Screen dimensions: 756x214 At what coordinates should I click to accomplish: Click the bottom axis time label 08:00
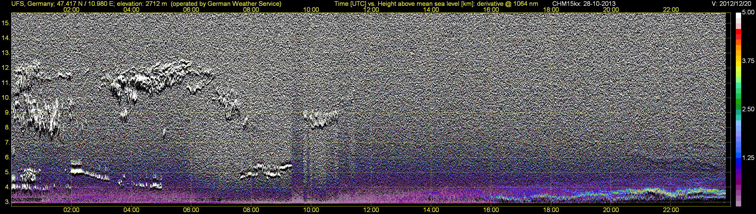[x=251, y=210]
